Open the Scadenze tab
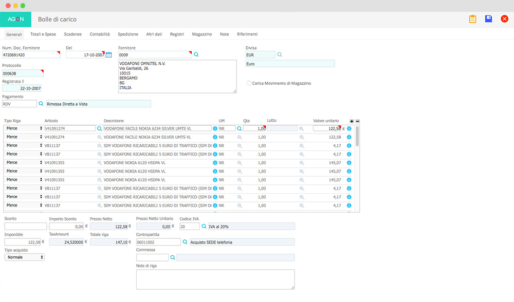Screen dimensions: 514x302 pyautogui.click(x=73, y=34)
